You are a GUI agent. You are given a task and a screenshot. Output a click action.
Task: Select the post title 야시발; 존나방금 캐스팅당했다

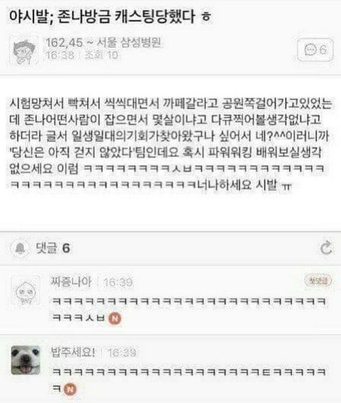coord(102,16)
